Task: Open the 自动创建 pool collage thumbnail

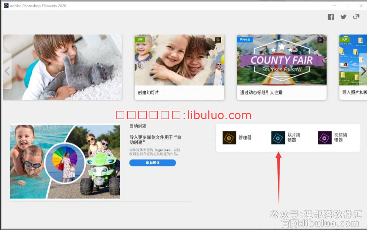Action: (x=65, y=161)
